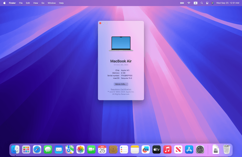Screen dimensions: 242x157
Task: Open Messages app in the Dock
Action: click(48, 149)
